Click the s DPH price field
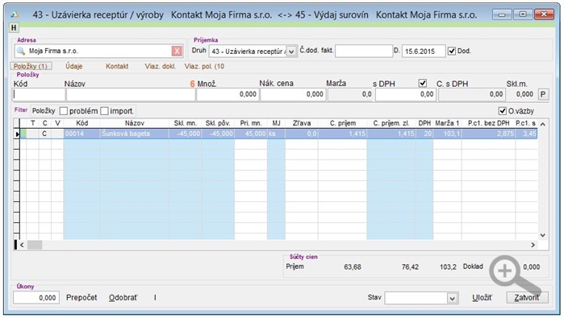Viewport: 564px width, 318px height. [406, 94]
